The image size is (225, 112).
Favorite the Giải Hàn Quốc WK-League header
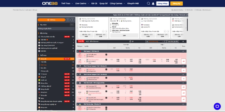pos(78,83)
